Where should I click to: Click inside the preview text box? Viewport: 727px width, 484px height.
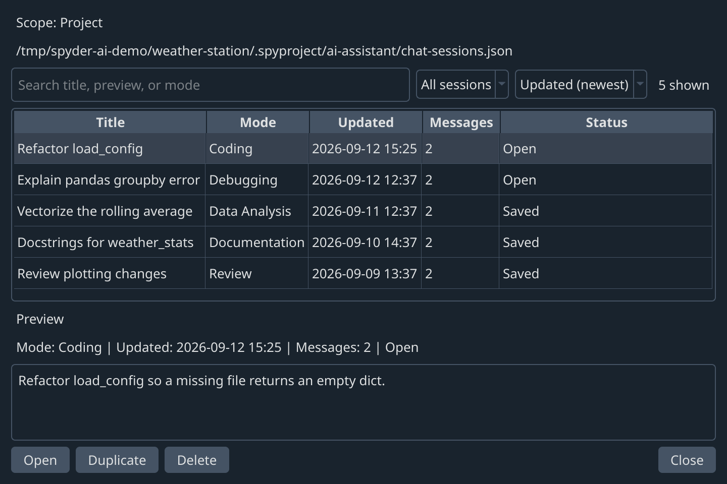click(363, 402)
